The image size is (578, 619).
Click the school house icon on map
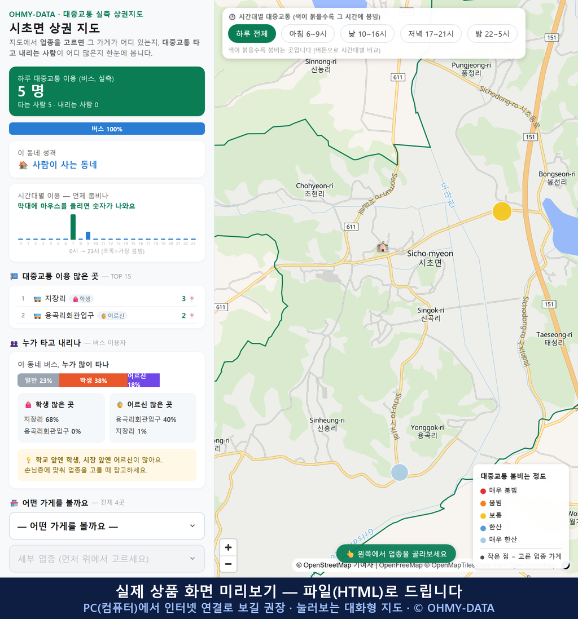382,247
